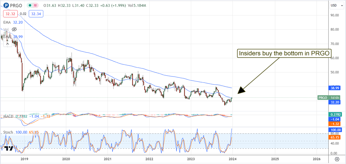The height and width of the screenshot is (164, 346).
Task: Click the 2026 time axis label
Action: tap(317, 159)
